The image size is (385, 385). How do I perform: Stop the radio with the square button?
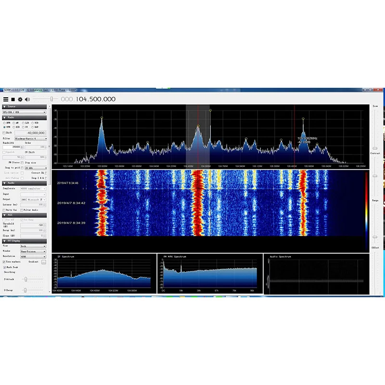click(x=13, y=99)
